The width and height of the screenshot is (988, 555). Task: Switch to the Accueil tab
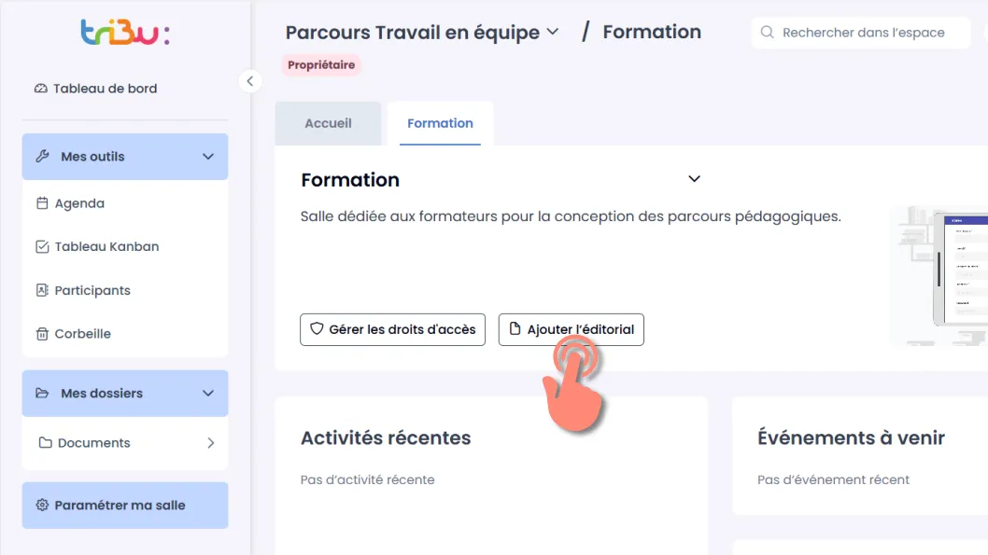pos(329,123)
